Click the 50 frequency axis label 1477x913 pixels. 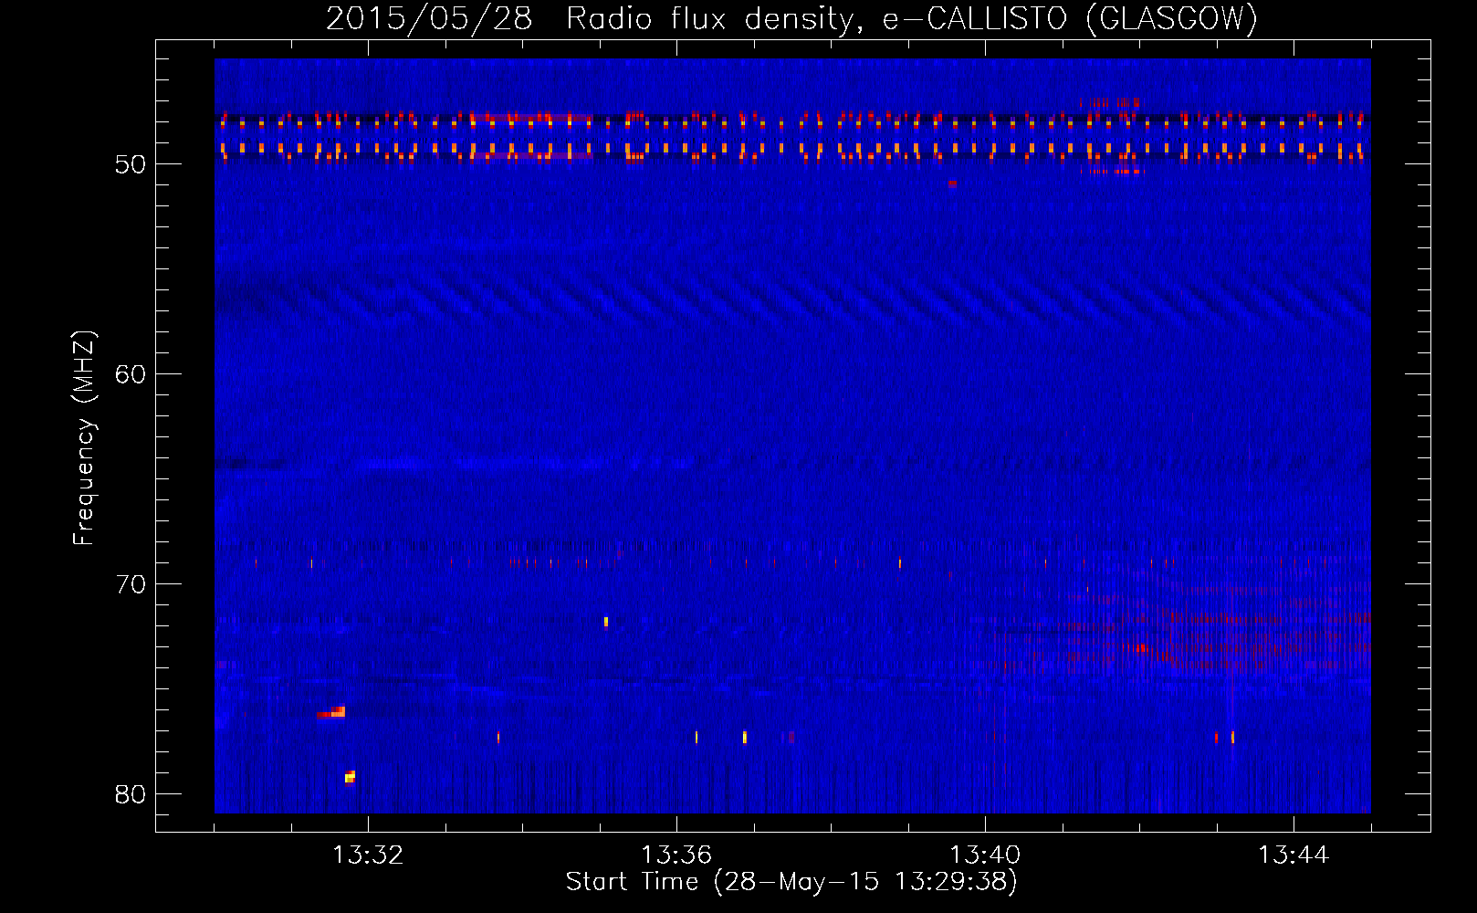point(131,164)
